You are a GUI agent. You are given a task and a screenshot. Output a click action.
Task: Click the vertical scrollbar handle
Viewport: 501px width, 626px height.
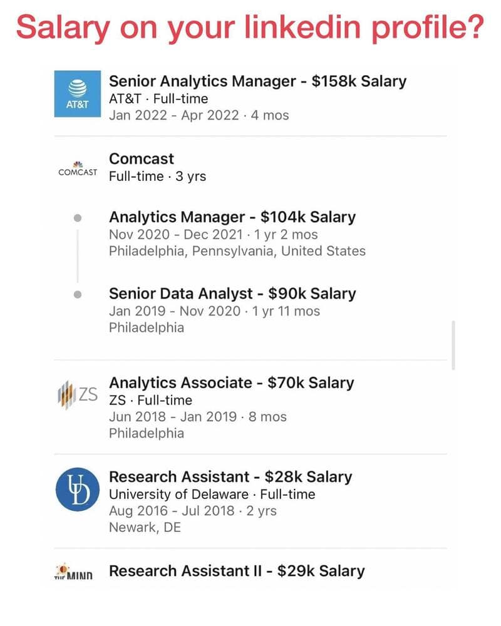pyautogui.click(x=453, y=344)
